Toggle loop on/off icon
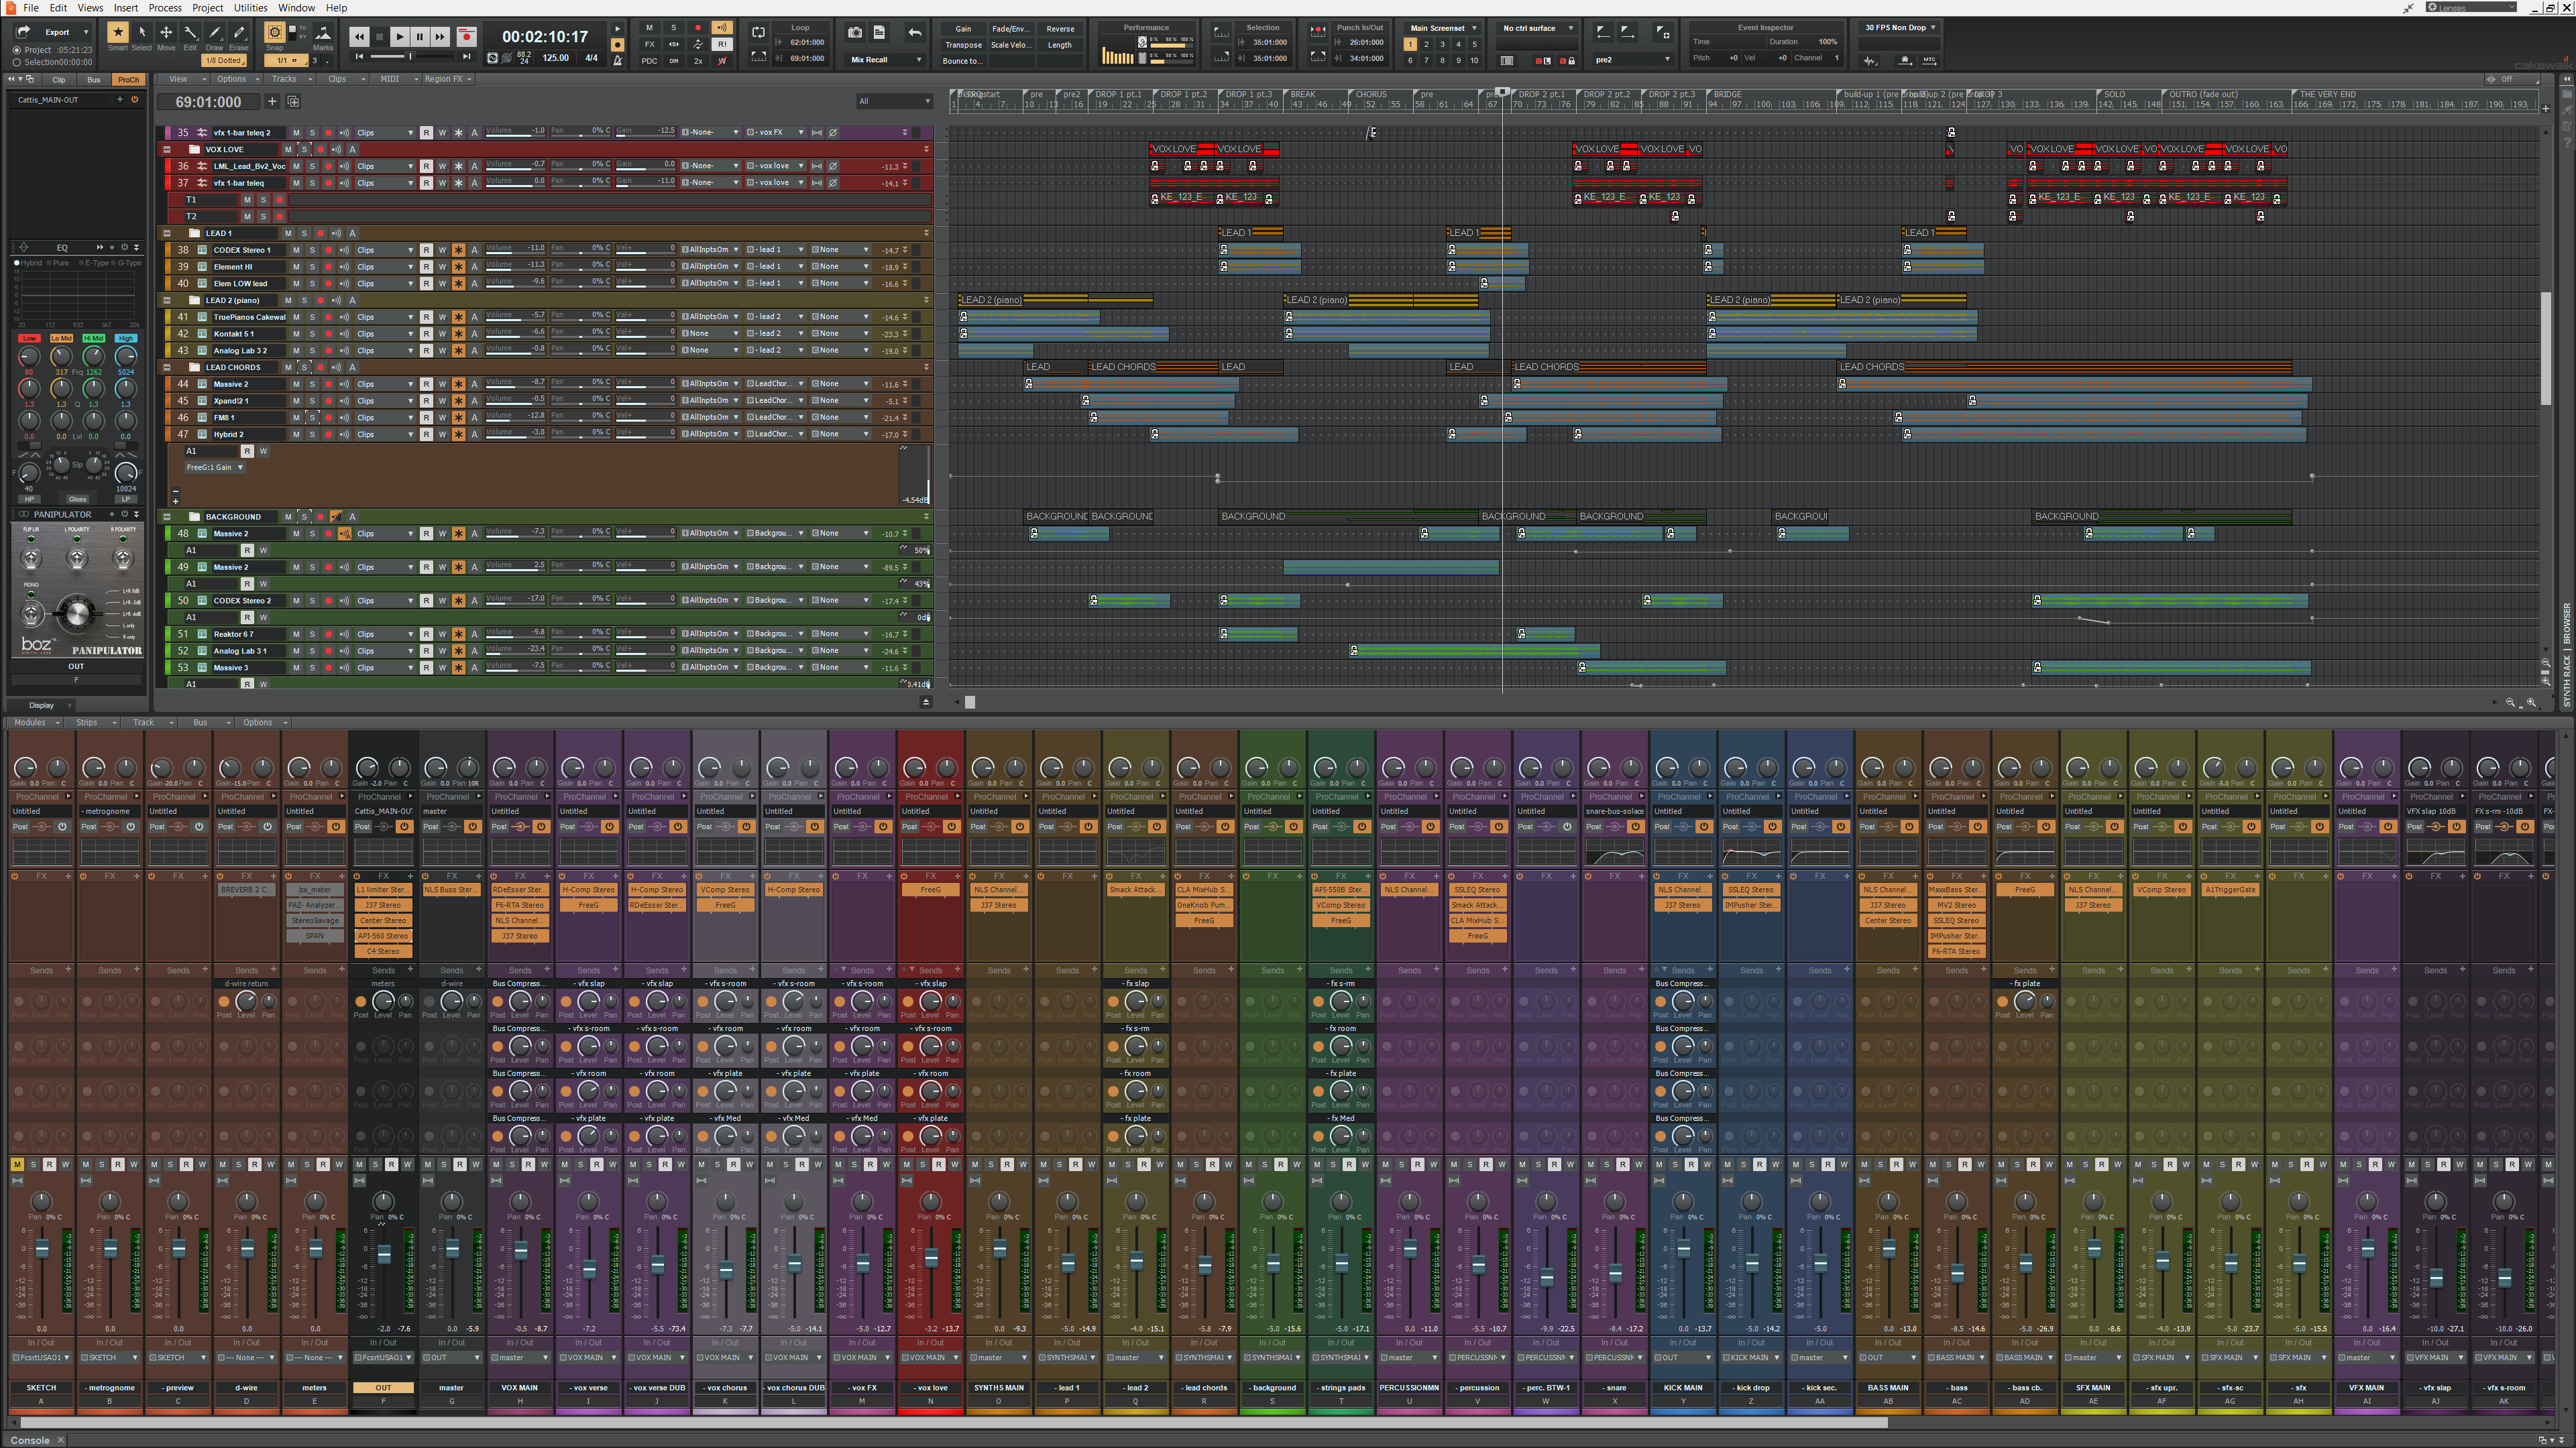Viewport: 2576px width, 1448px height. [x=758, y=32]
